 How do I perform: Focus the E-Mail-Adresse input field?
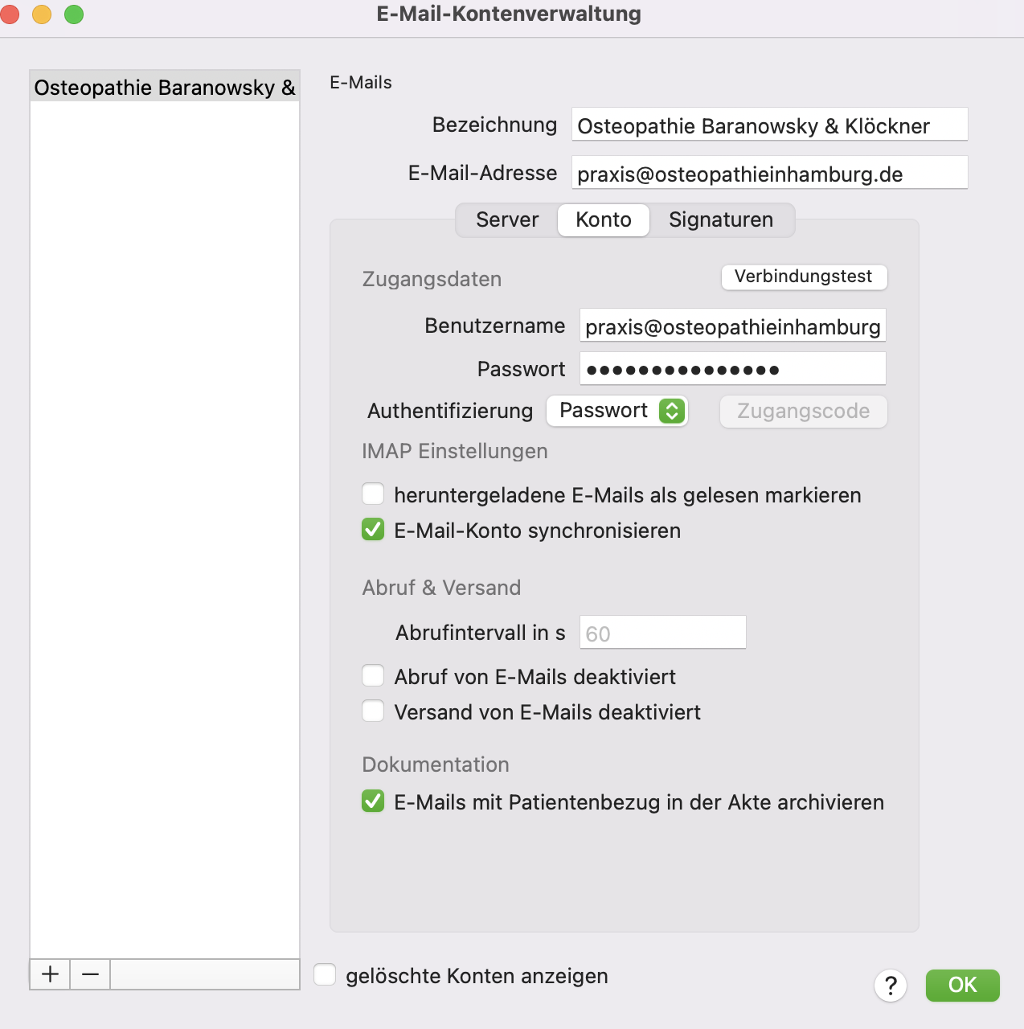click(x=769, y=173)
